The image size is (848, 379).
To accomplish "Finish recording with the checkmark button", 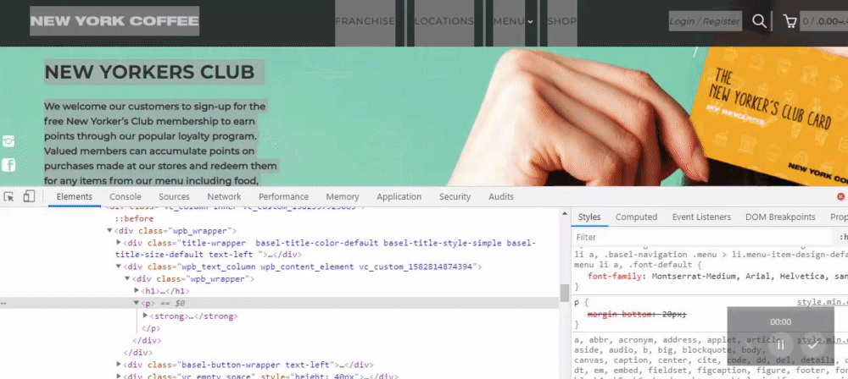I will (813, 344).
